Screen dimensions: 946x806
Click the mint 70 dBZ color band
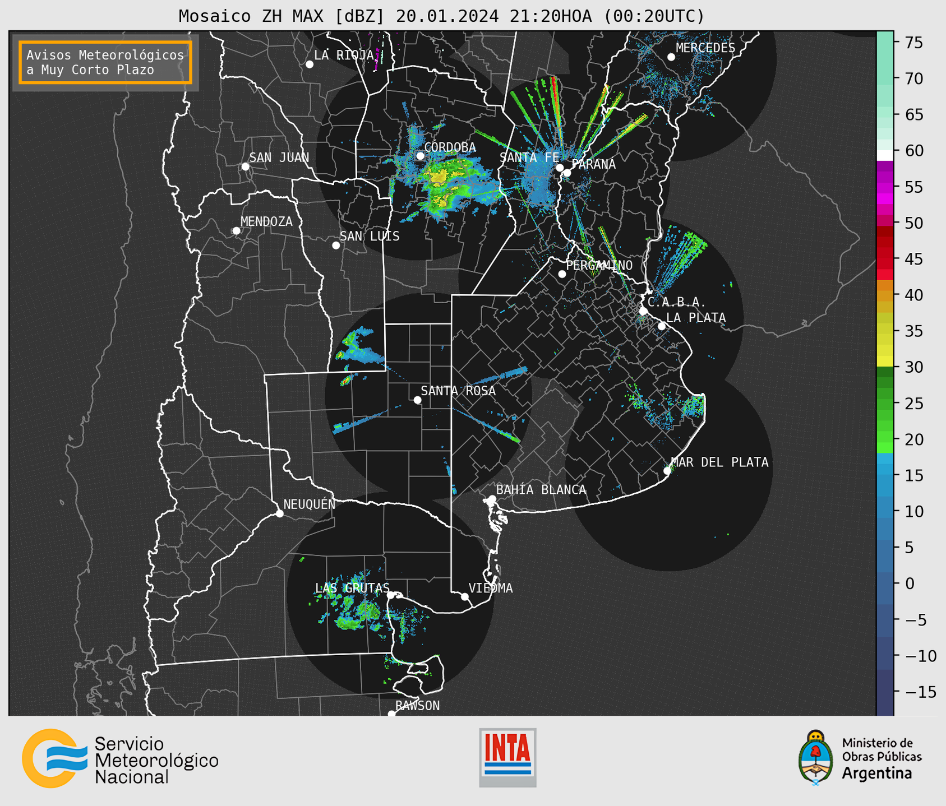885,78
